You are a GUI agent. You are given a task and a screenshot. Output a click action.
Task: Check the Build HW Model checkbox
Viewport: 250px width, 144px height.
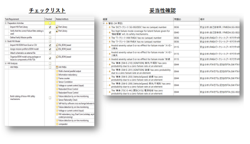click(50, 41)
